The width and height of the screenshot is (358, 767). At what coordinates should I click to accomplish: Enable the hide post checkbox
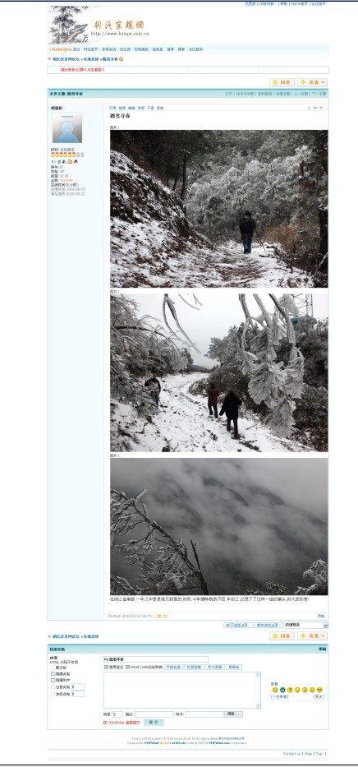click(x=53, y=673)
